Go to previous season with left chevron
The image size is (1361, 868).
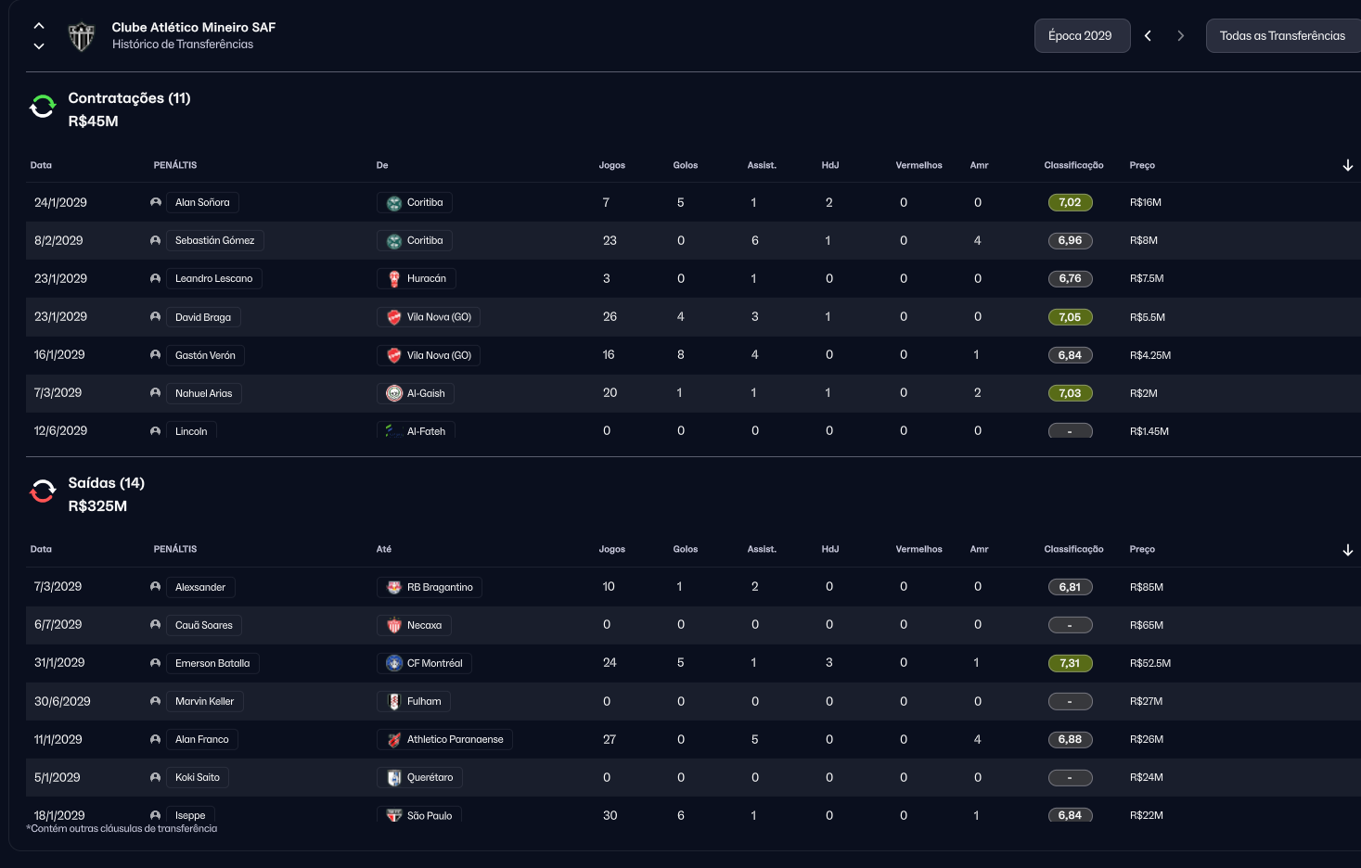coord(1148,36)
